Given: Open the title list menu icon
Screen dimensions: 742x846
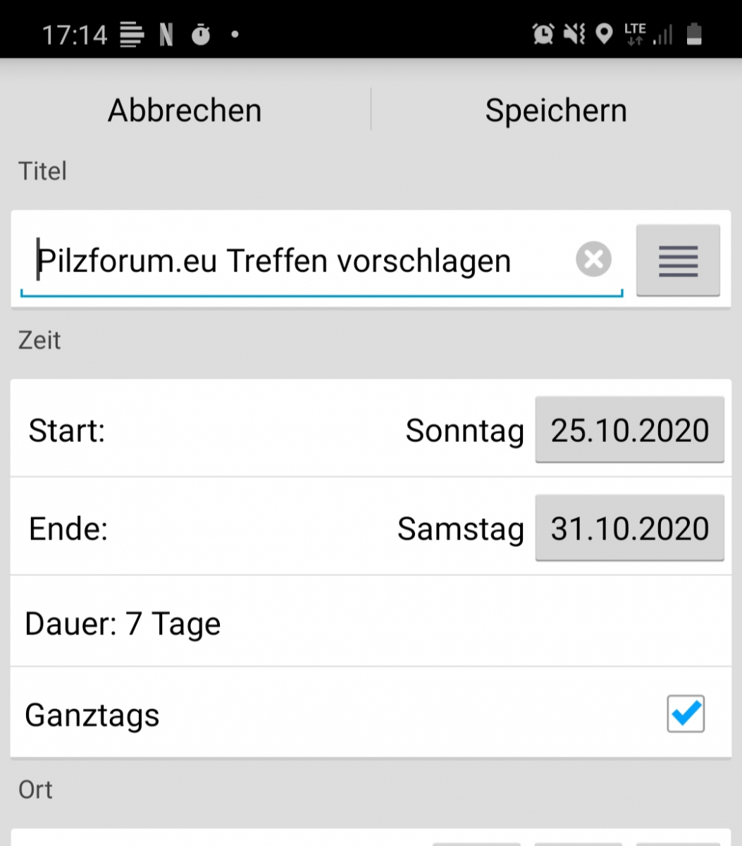Looking at the screenshot, I should pos(678,261).
